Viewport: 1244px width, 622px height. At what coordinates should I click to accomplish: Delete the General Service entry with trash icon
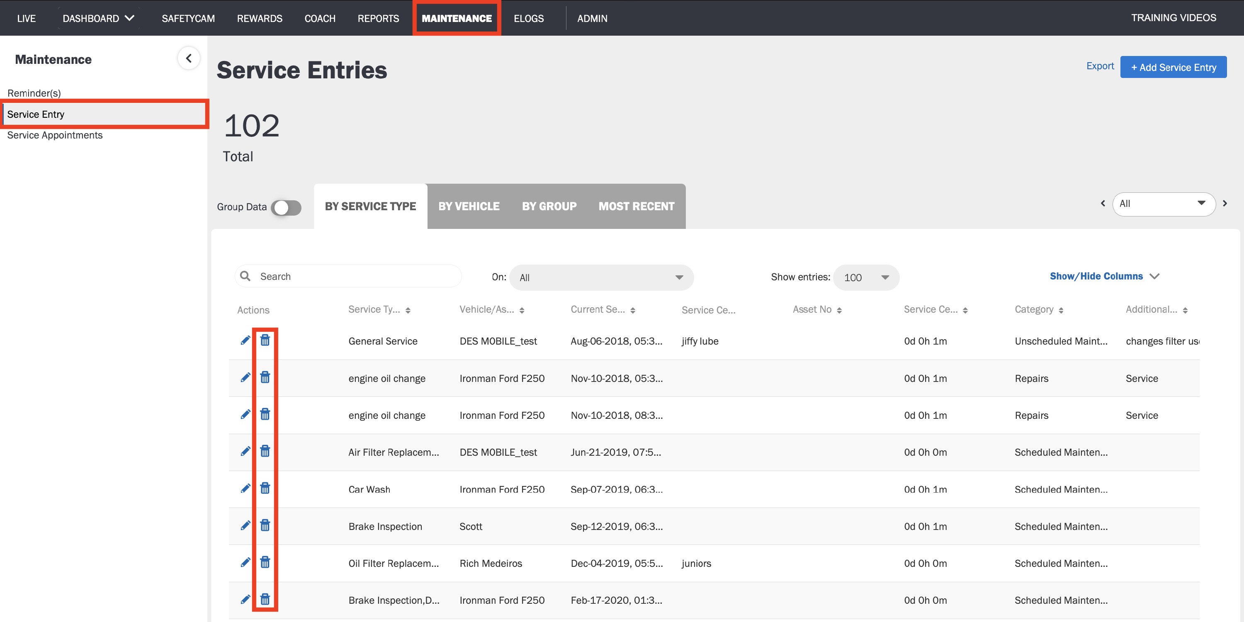pyautogui.click(x=265, y=340)
